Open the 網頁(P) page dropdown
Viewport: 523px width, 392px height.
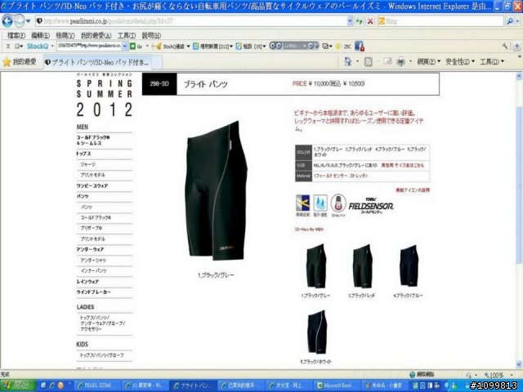click(429, 62)
